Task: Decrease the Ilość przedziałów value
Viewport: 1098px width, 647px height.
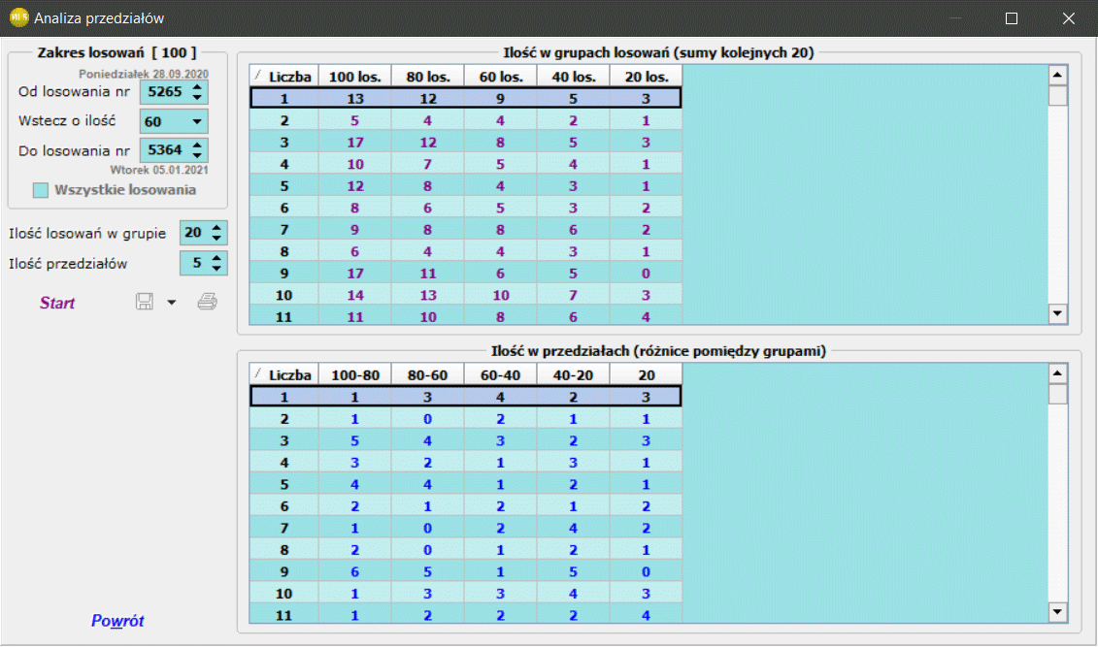Action: tap(216, 268)
